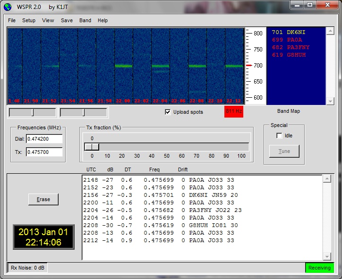Click the 50 tick on Tx fraction scale
342x279 pixels.
(167, 156)
